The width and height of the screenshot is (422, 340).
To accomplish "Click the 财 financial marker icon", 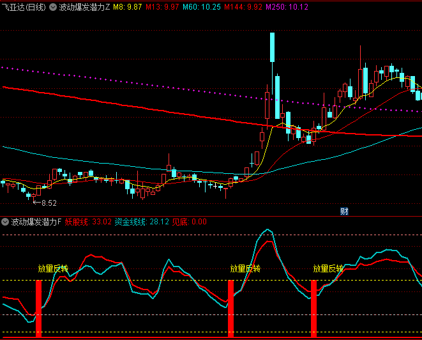I will pos(344,211).
